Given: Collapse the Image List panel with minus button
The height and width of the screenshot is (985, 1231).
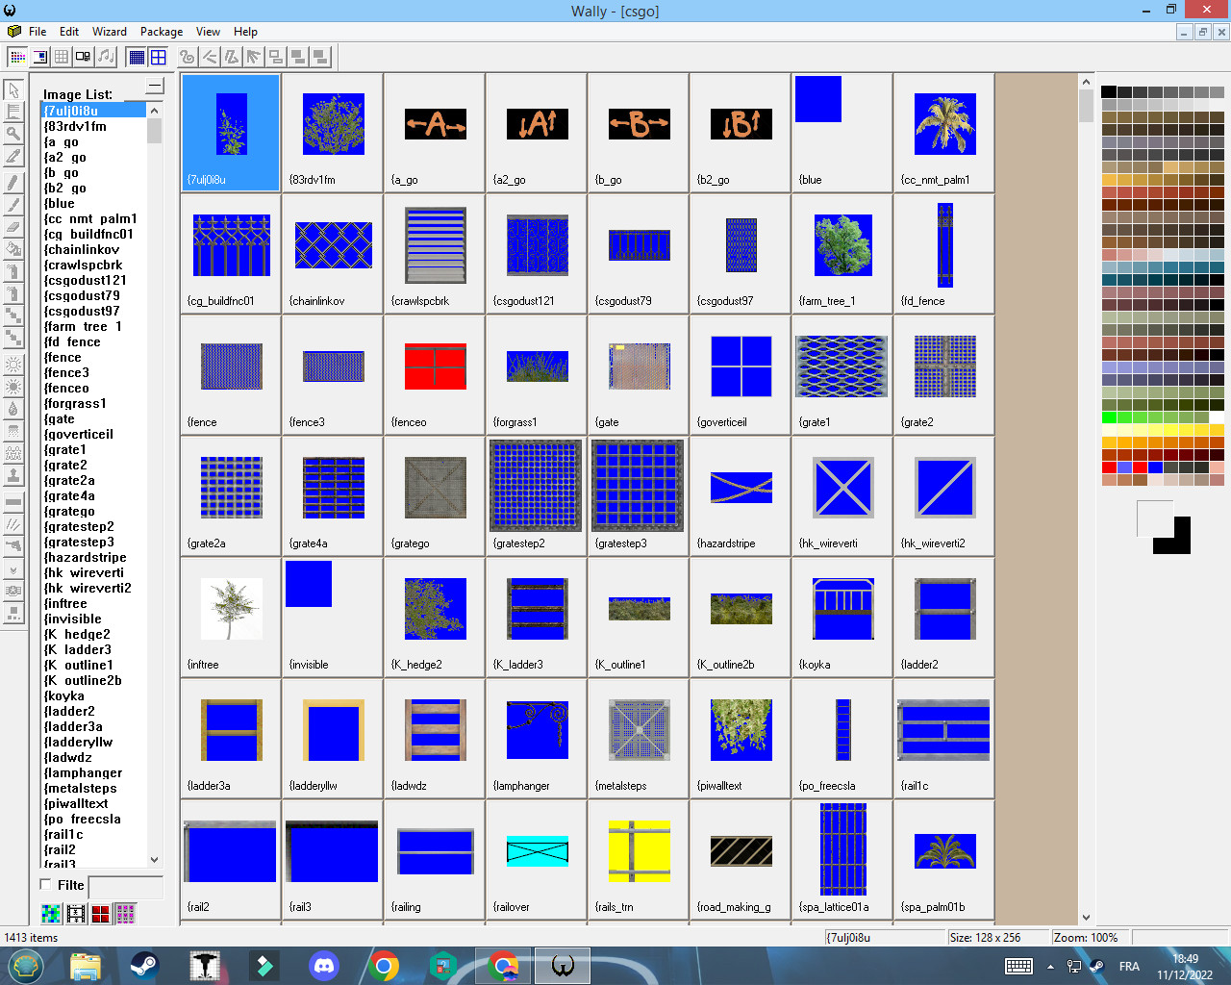Looking at the screenshot, I should (x=155, y=87).
